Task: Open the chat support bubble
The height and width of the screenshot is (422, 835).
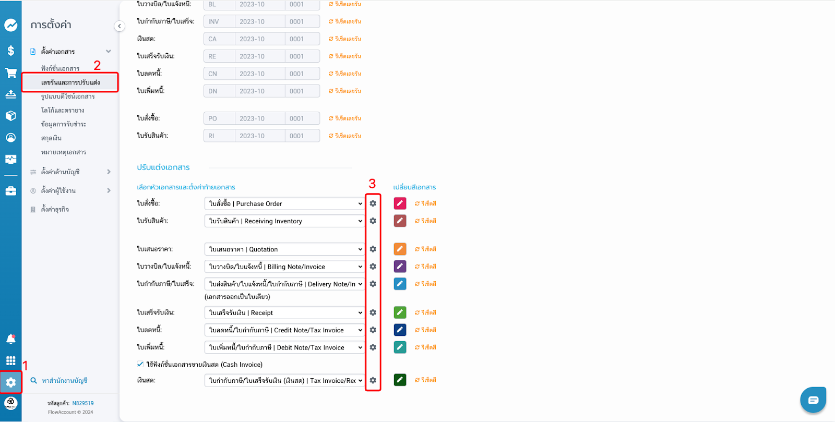Action: (x=813, y=400)
